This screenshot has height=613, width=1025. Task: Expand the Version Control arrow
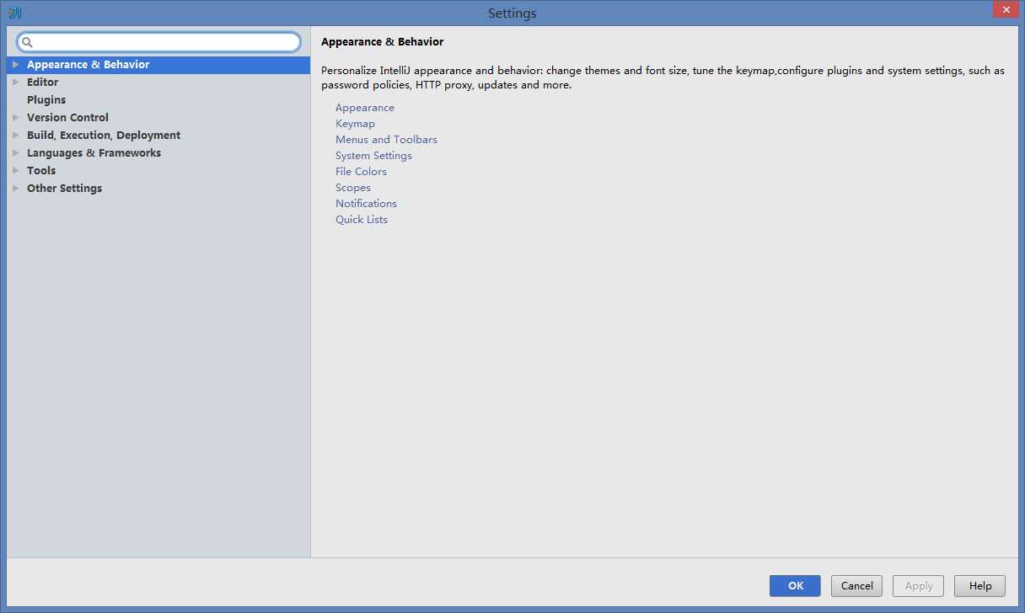click(15, 118)
